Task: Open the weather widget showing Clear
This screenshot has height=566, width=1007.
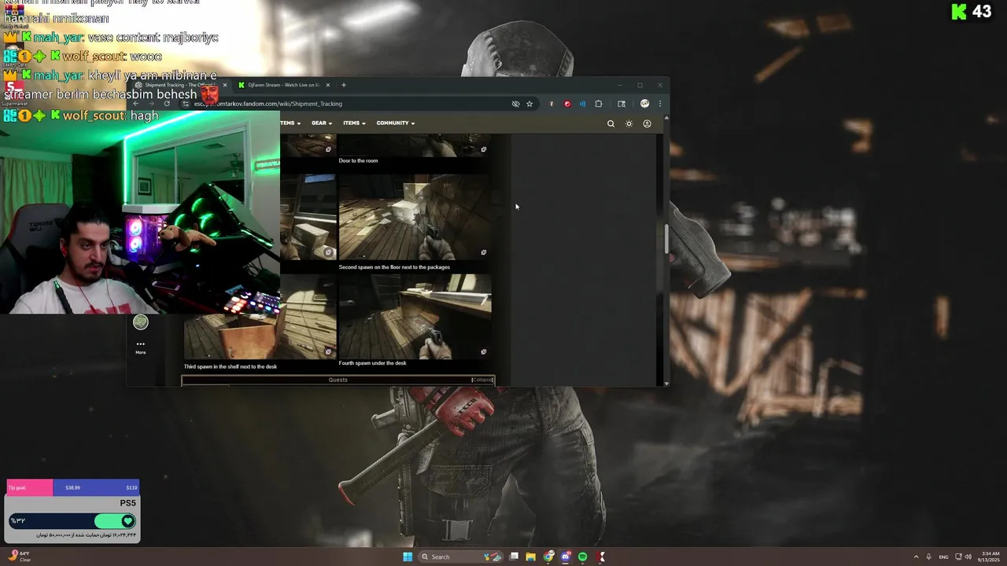Action: [x=19, y=557]
